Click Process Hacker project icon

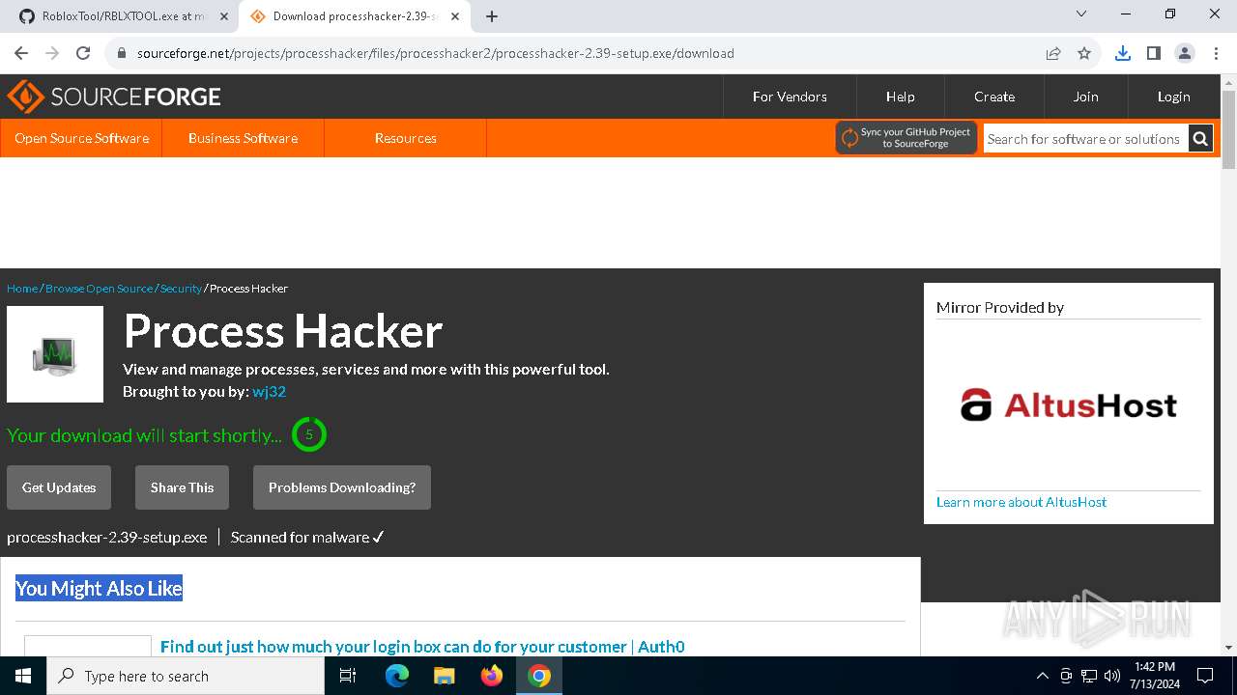tap(55, 354)
